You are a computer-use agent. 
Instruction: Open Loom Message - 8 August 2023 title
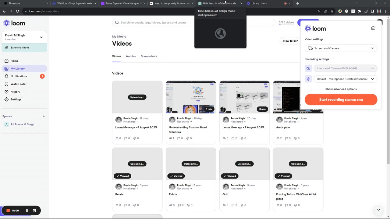pyautogui.click(x=136, y=127)
